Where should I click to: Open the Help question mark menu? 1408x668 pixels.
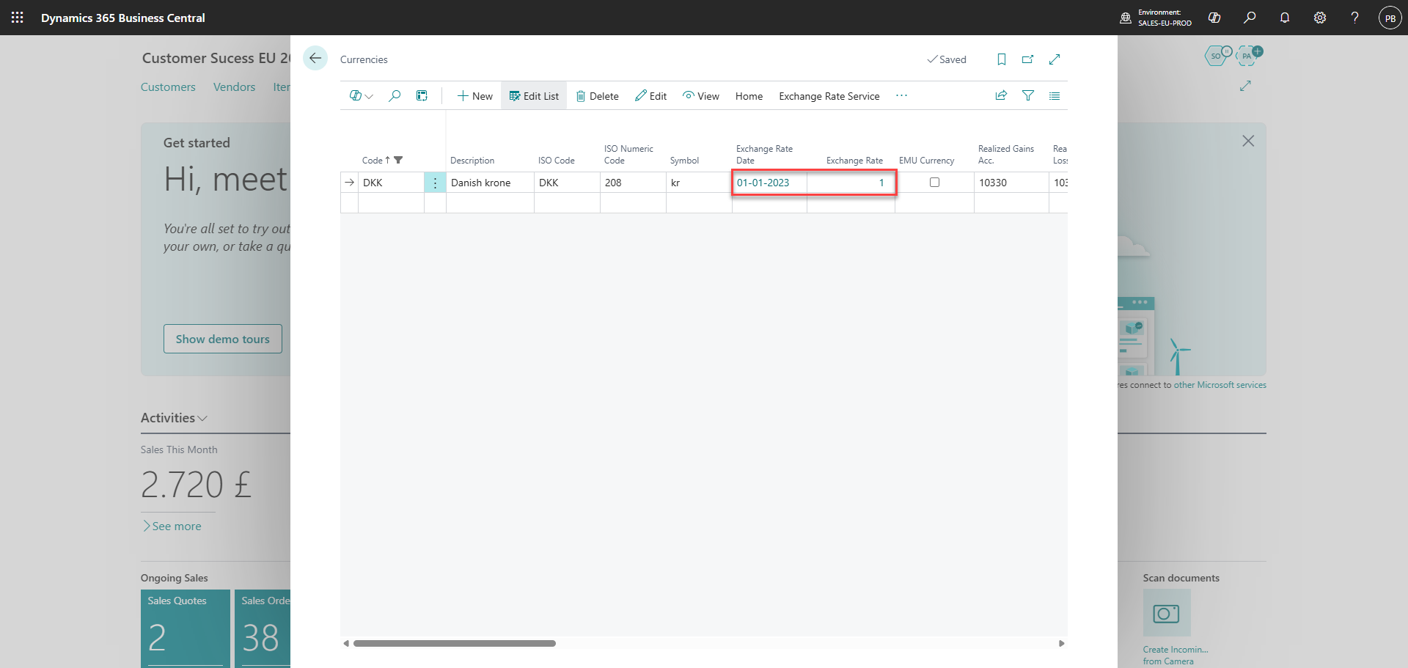click(x=1355, y=18)
